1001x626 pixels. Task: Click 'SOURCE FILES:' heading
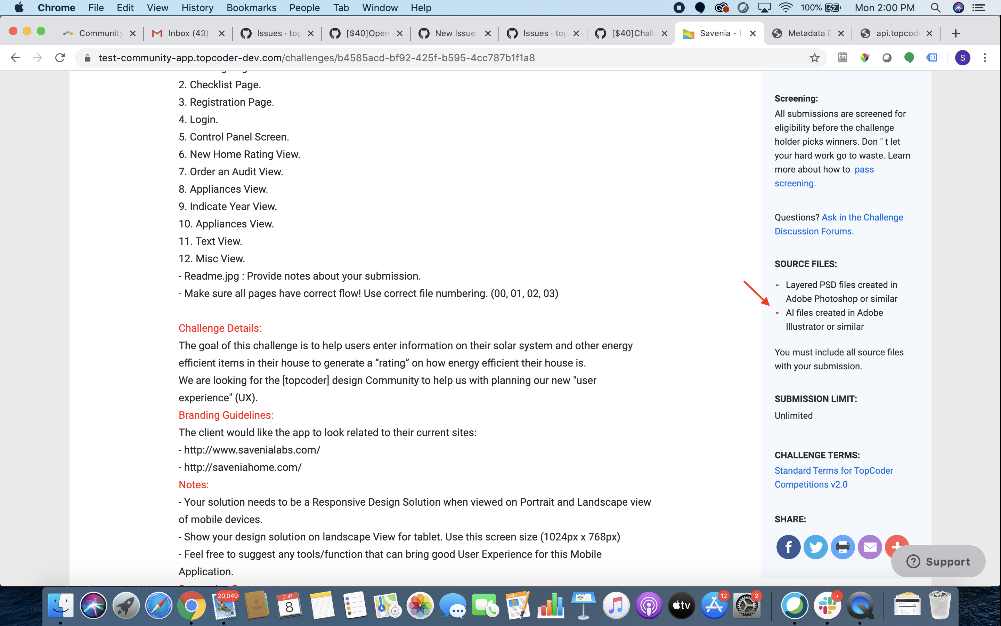[805, 264]
